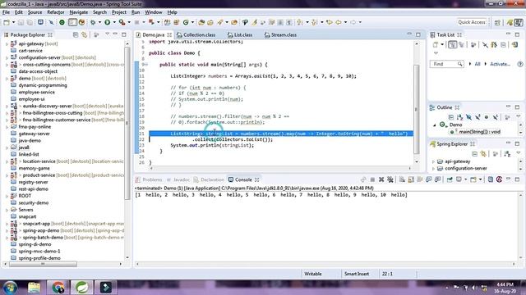This screenshot has height=295, width=526.
Task: Click the Save toolbar icon
Action: point(21,22)
